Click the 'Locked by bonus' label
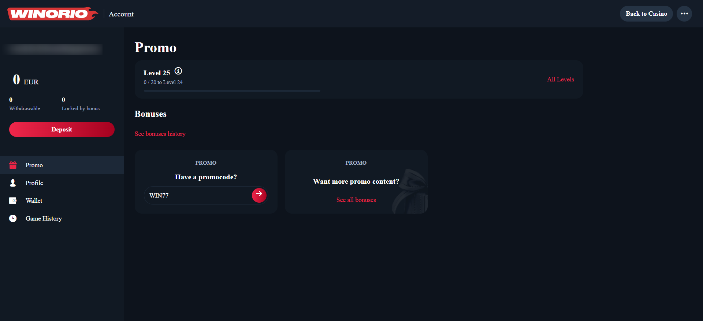 click(x=81, y=108)
